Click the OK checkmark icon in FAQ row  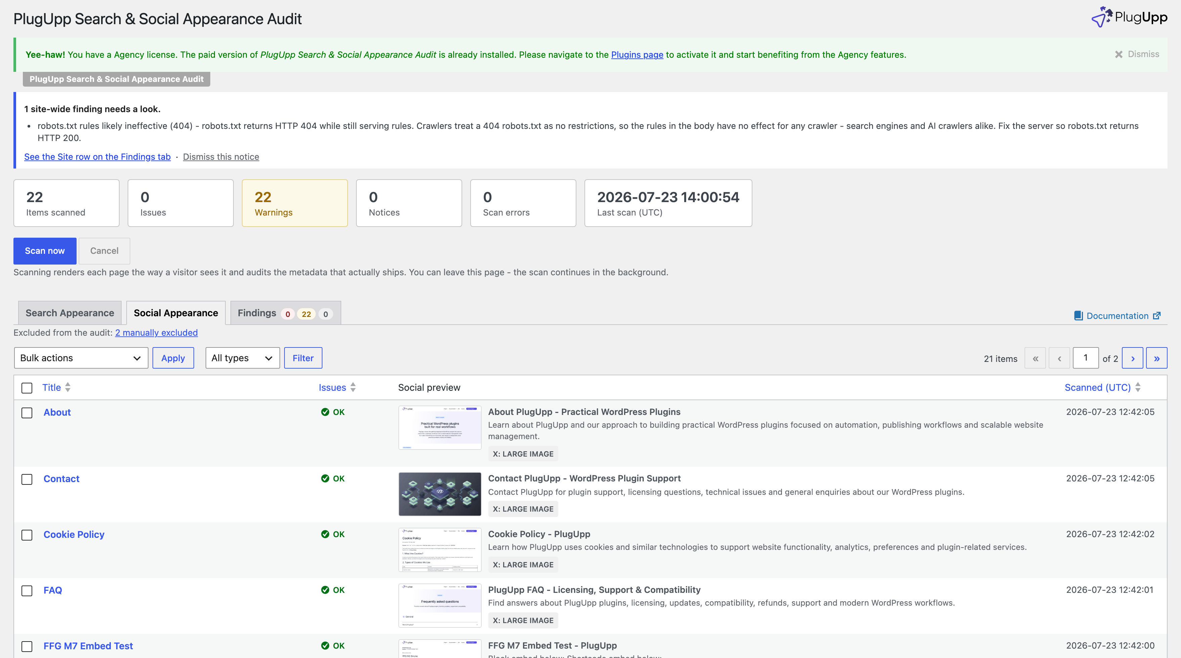(x=325, y=590)
